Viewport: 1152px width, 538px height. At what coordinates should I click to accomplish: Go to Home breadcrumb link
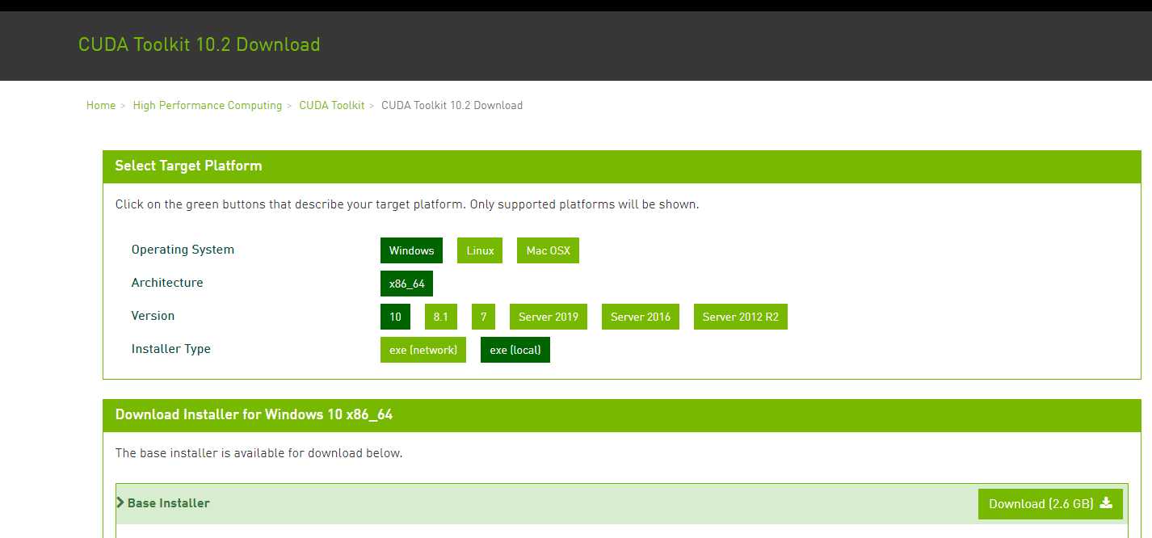pyautogui.click(x=101, y=105)
